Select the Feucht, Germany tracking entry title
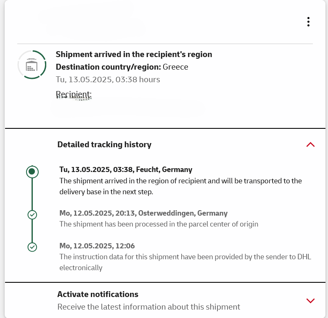 126,169
